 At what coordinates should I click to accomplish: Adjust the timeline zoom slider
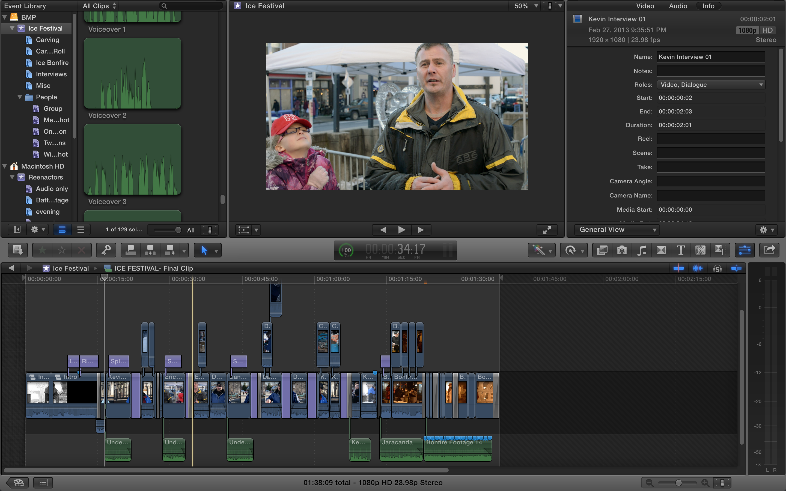(x=678, y=483)
